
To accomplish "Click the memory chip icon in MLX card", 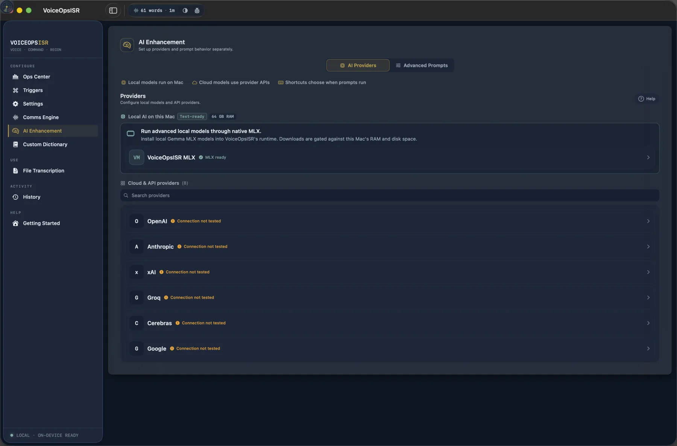I will pyautogui.click(x=131, y=133).
